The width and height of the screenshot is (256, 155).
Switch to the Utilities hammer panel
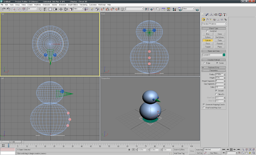click(224, 15)
